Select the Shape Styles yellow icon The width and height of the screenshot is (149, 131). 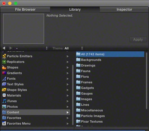coord(4,90)
